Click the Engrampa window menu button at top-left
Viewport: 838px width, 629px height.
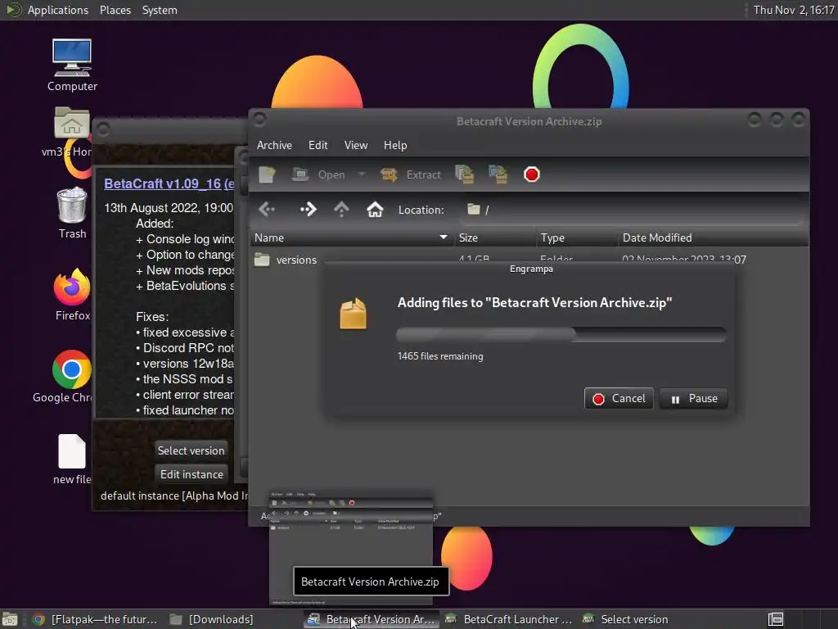coord(259,119)
